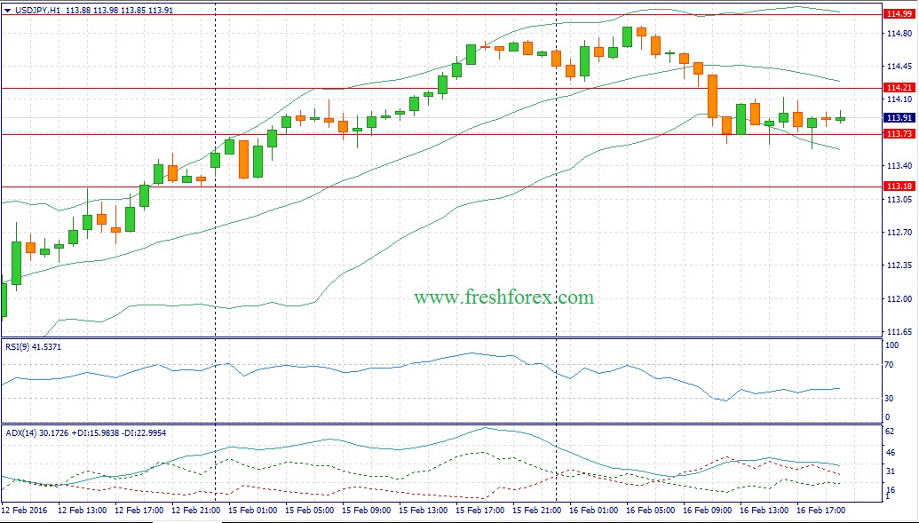Click the current price tag 113.91
The width and height of the screenshot is (919, 523).
point(899,118)
